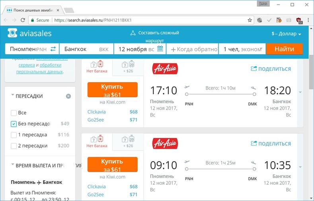
Task: Tick the 1 пересадка checkbox
Action: click(x=14, y=135)
